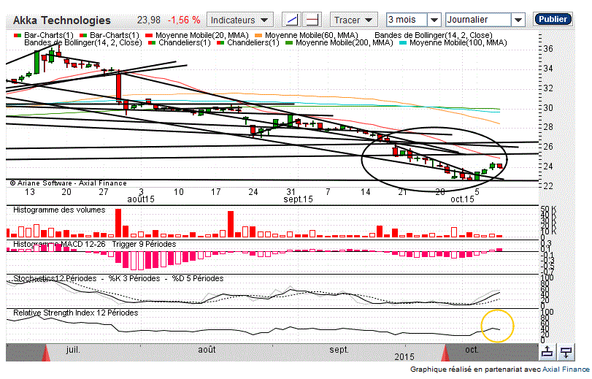
Task: Click the chart export upload icon
Action: click(x=547, y=352)
